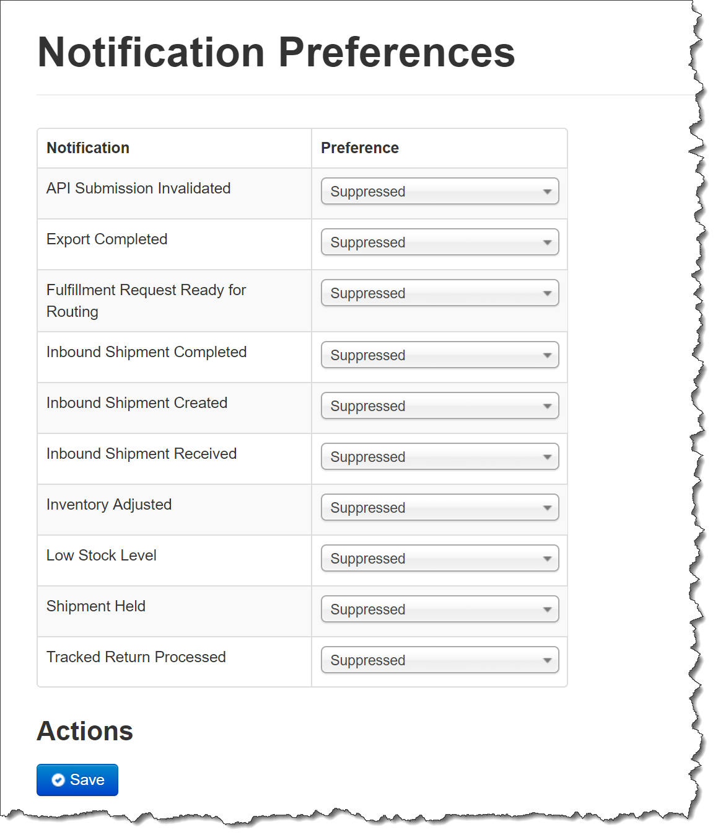Change the Inbound Shipment Created preference

point(440,405)
